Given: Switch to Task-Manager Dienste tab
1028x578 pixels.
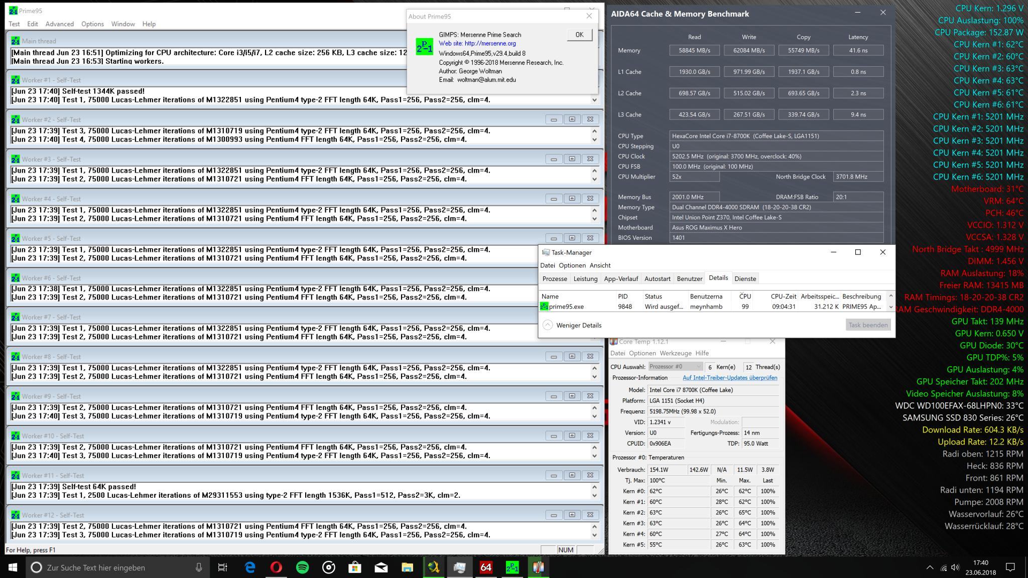Looking at the screenshot, I should tap(745, 278).
